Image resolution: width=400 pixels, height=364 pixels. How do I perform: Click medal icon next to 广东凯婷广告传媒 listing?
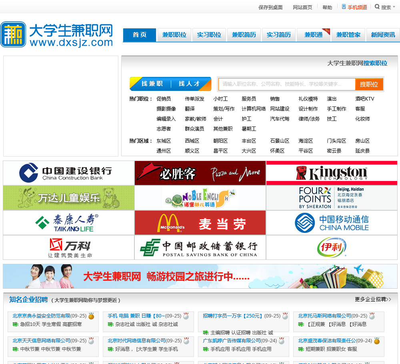tap(282, 341)
